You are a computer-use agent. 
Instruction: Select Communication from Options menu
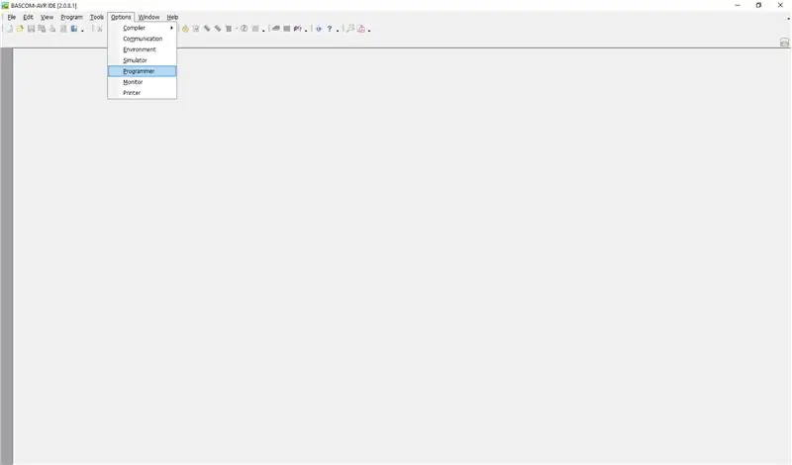pos(143,39)
